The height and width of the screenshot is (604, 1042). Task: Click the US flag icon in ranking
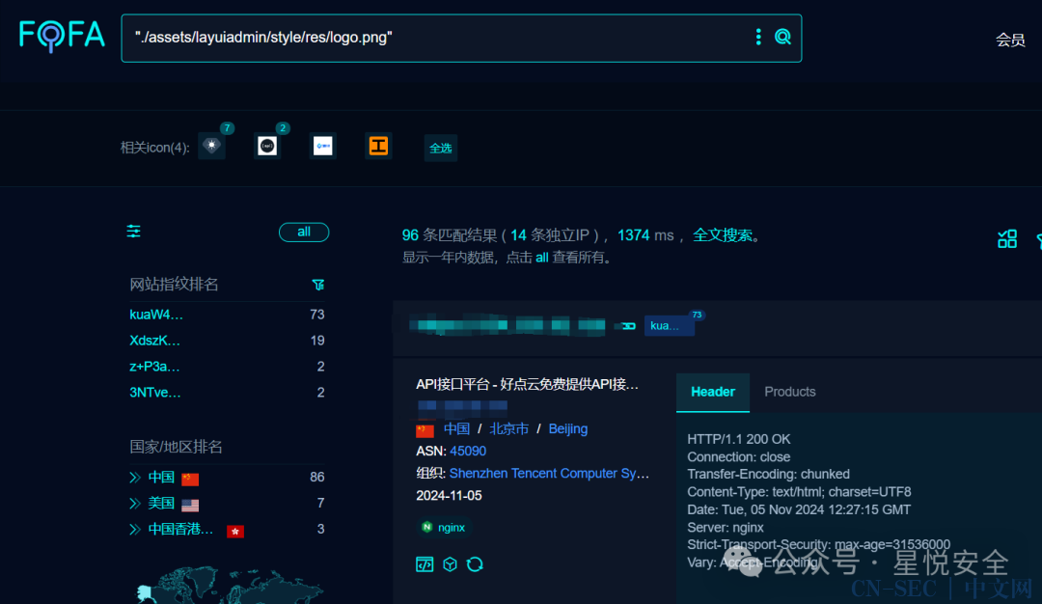(190, 505)
